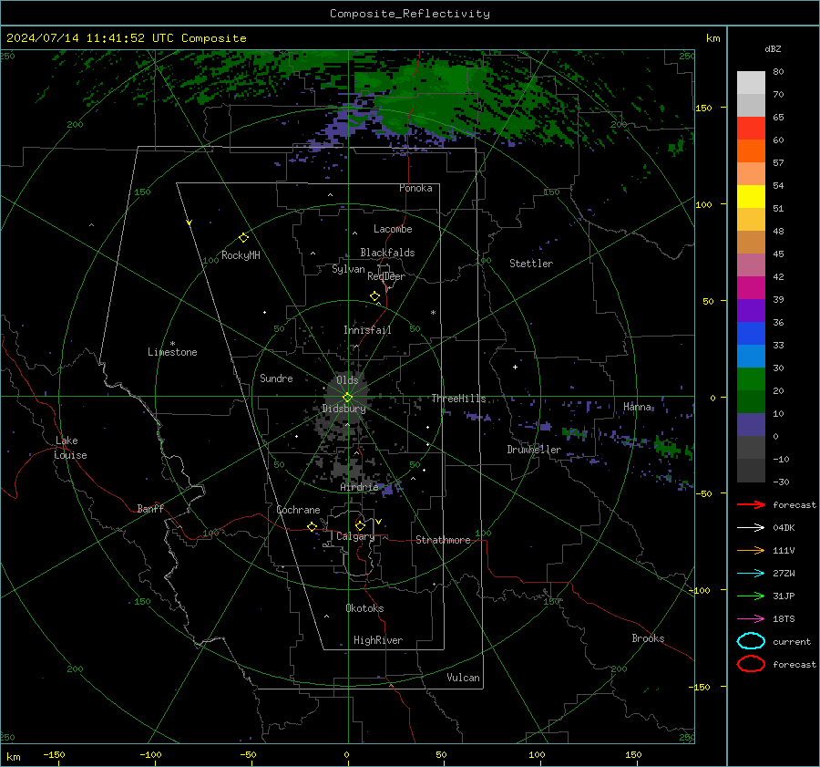Click the -150 tick on the bottom km axis

tap(54, 754)
